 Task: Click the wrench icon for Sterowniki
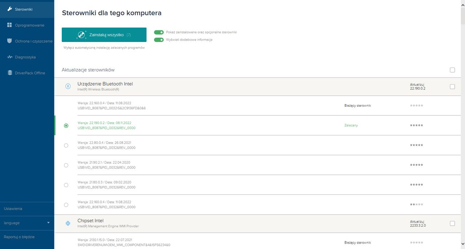click(x=10, y=9)
